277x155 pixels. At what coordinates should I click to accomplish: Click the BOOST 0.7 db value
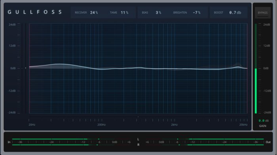click(x=235, y=13)
